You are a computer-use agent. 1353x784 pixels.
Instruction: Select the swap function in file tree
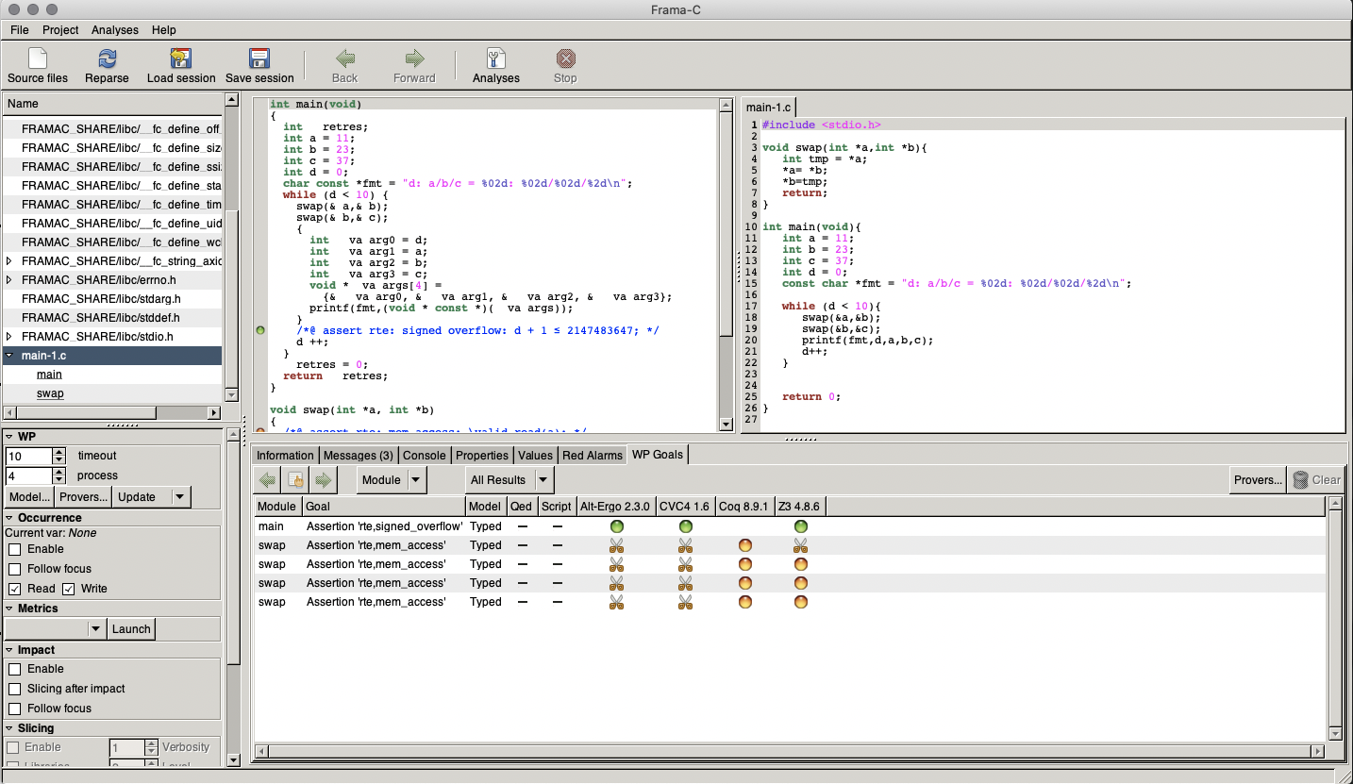pos(50,393)
